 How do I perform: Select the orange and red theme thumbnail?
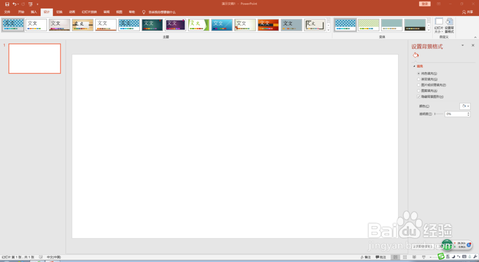coord(268,25)
